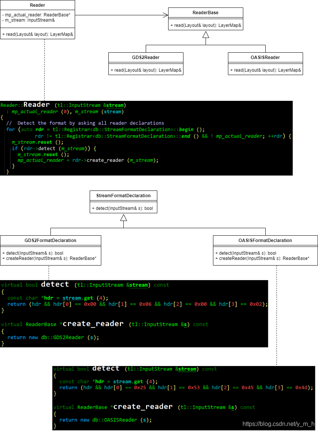Click GDS2FormatDeclaration's createReader method
318x431 pixels.
click(x=49, y=258)
